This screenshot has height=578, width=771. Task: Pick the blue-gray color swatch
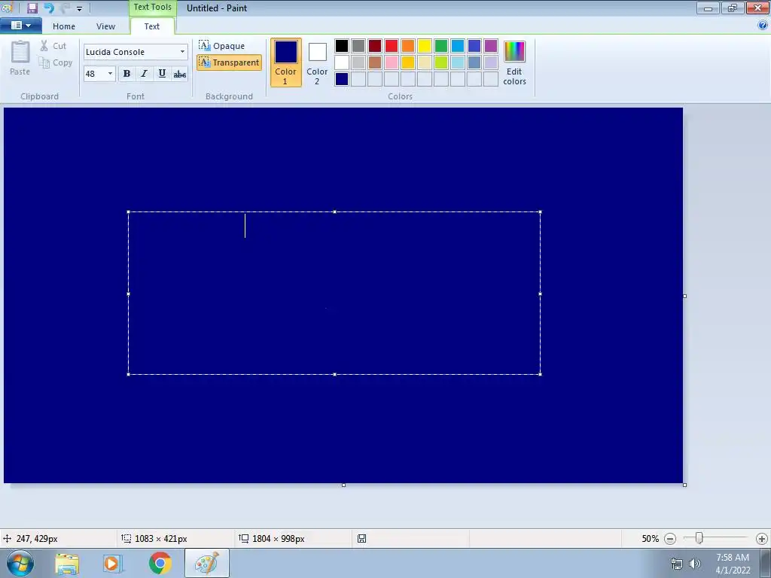click(474, 62)
